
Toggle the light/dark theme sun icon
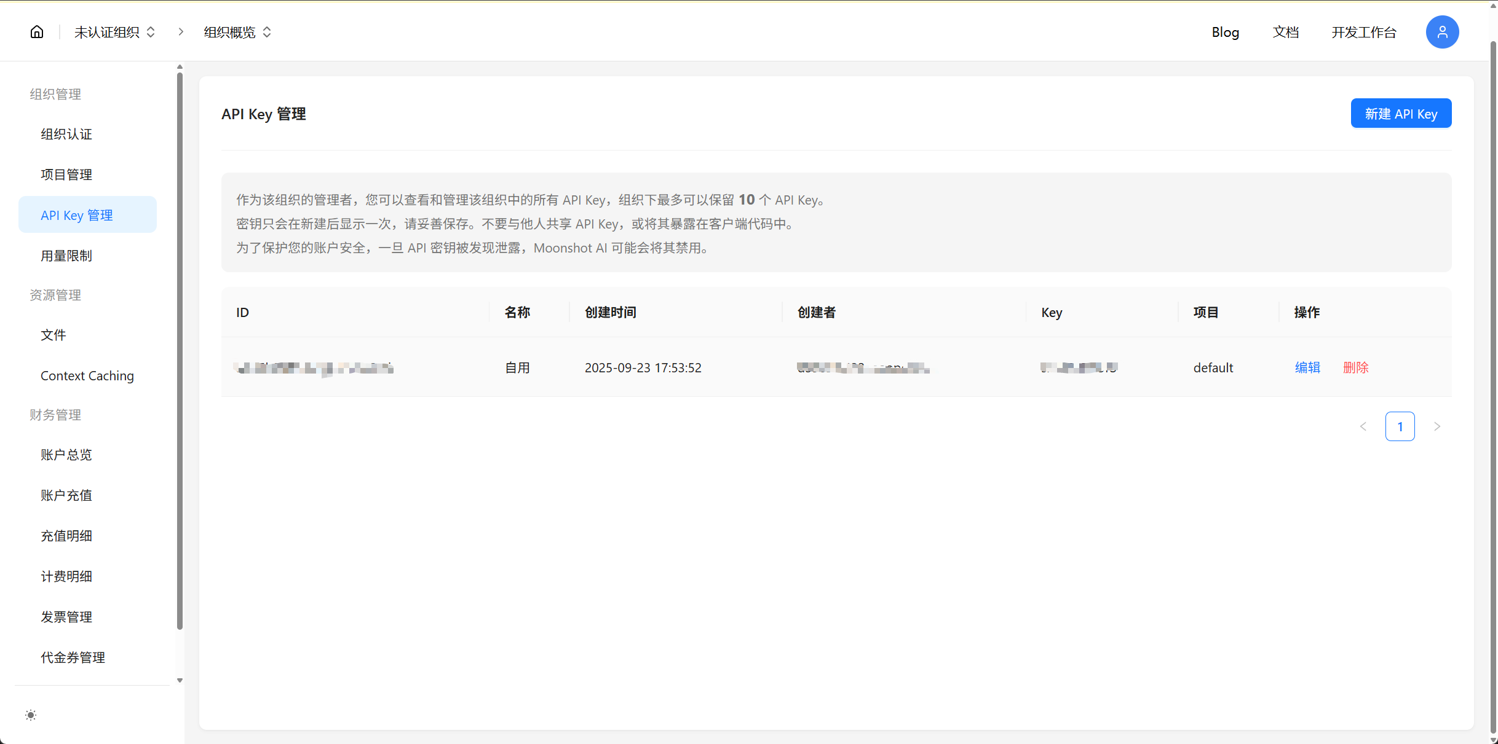pos(31,715)
